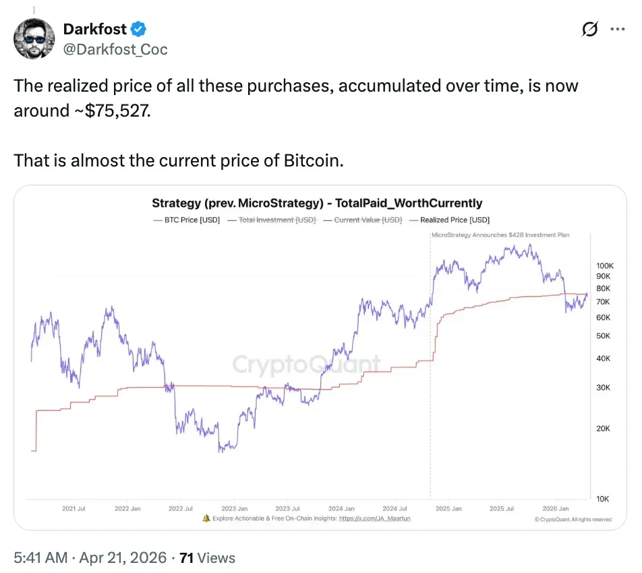Open the three-dot more options menu
This screenshot has height=573, width=642.
617,30
